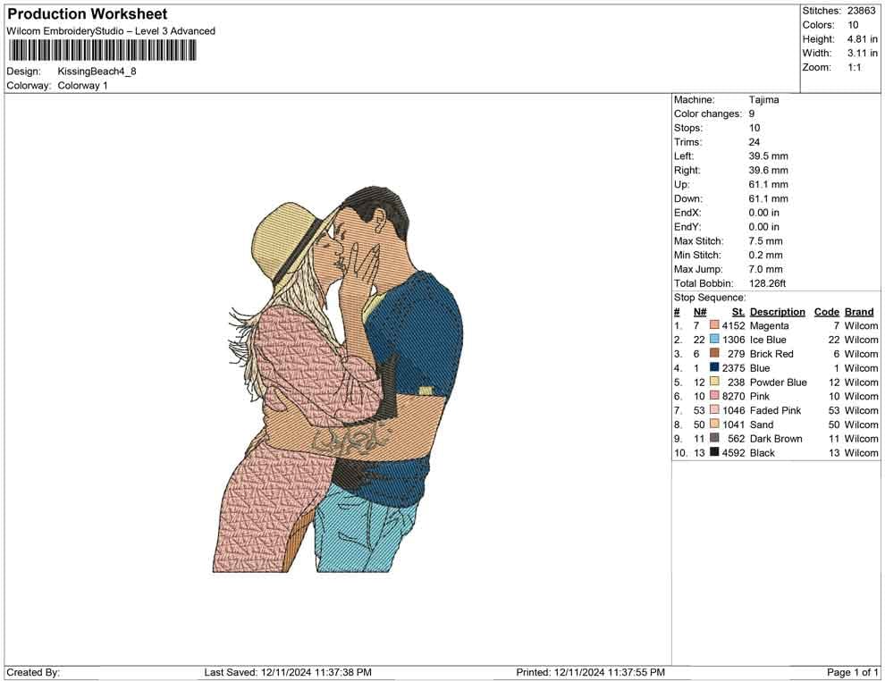
Task: Click the Max Stitch value '7.5 mm'
Action: (766, 241)
